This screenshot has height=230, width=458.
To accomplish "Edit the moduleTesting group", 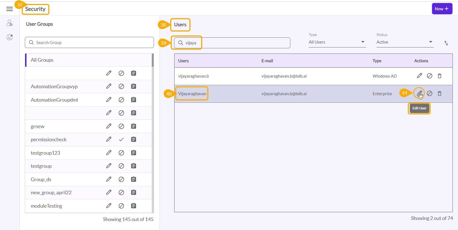I will pos(109,206).
